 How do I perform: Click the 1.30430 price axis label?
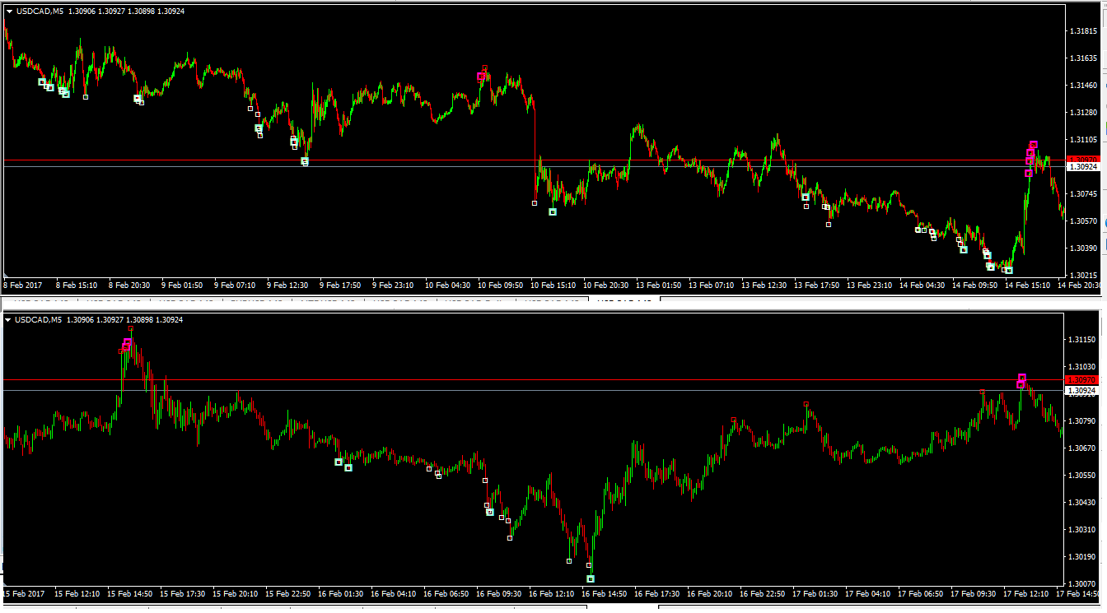[x=1083, y=503]
